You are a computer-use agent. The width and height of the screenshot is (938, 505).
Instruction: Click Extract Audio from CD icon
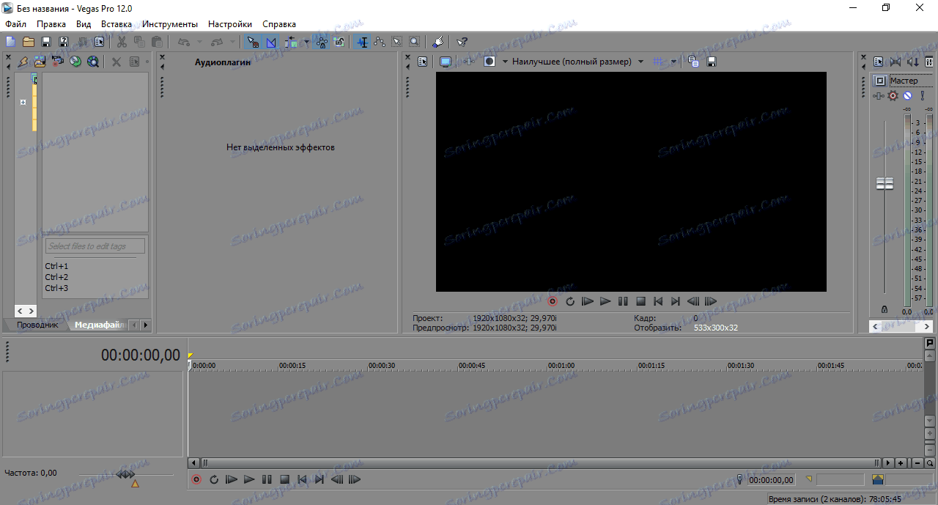click(75, 62)
